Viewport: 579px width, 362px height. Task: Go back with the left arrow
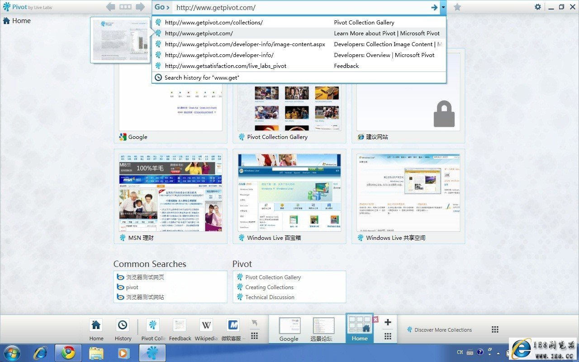tap(110, 7)
